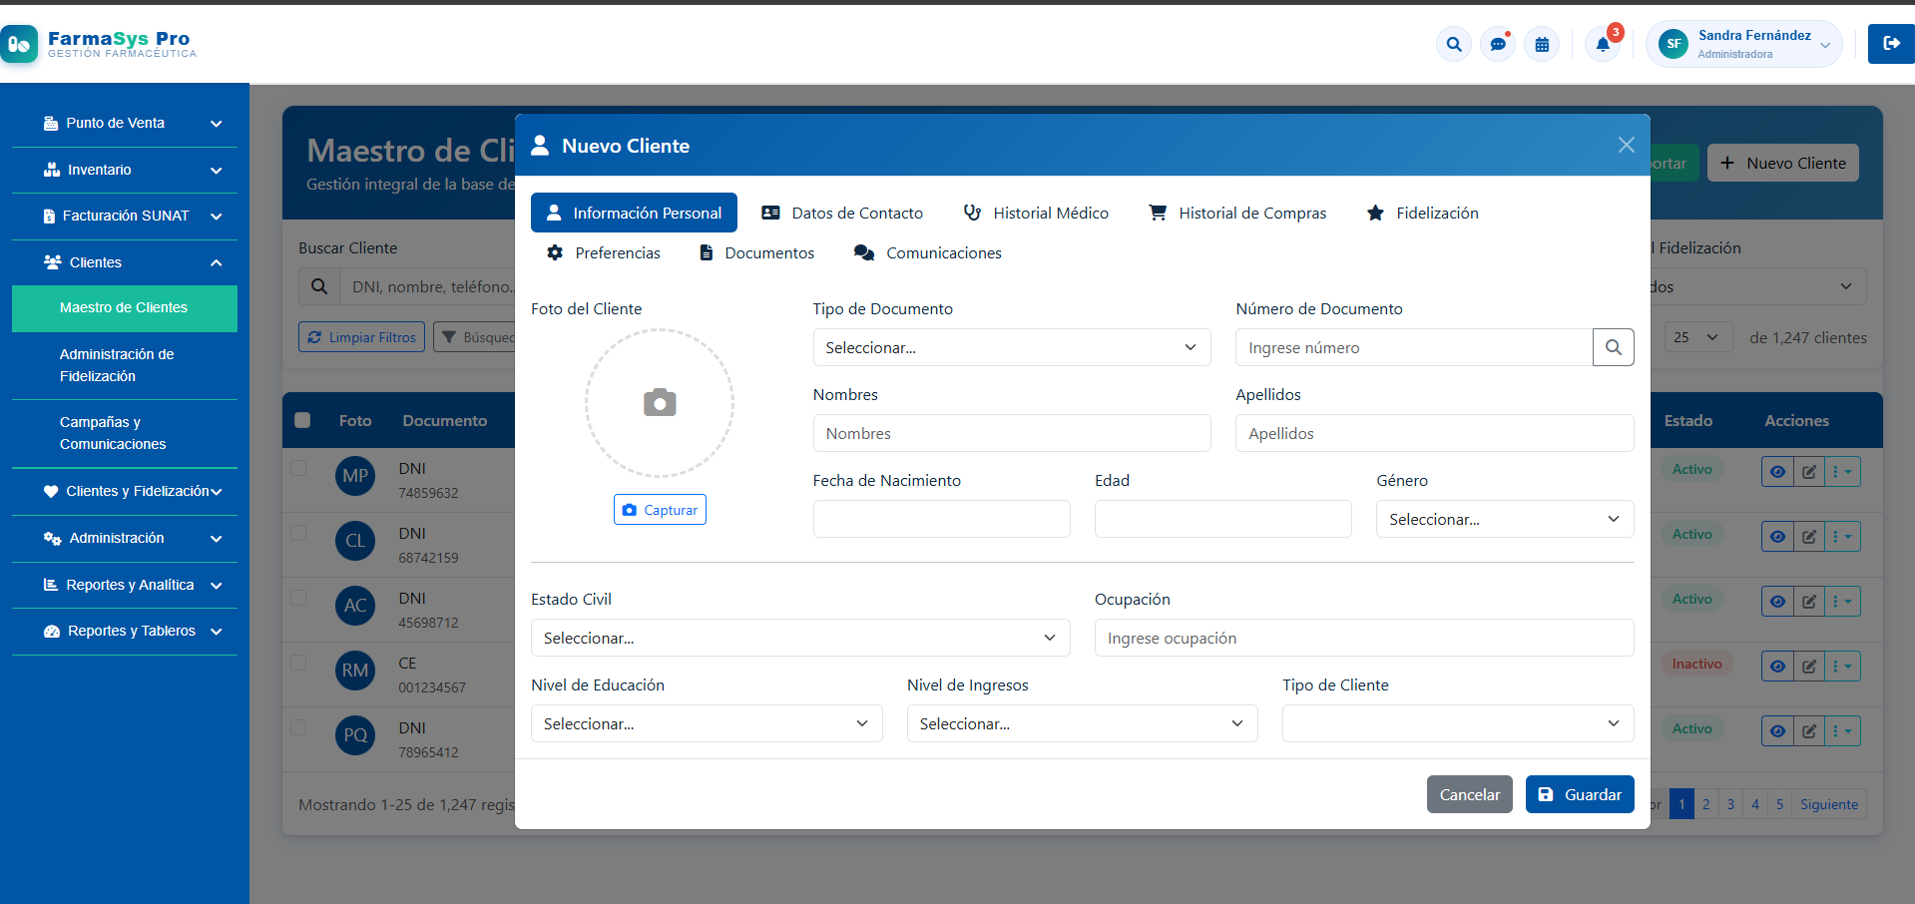Open the Tipo de Cliente dropdown
The height and width of the screenshot is (904, 1915).
[1458, 723]
